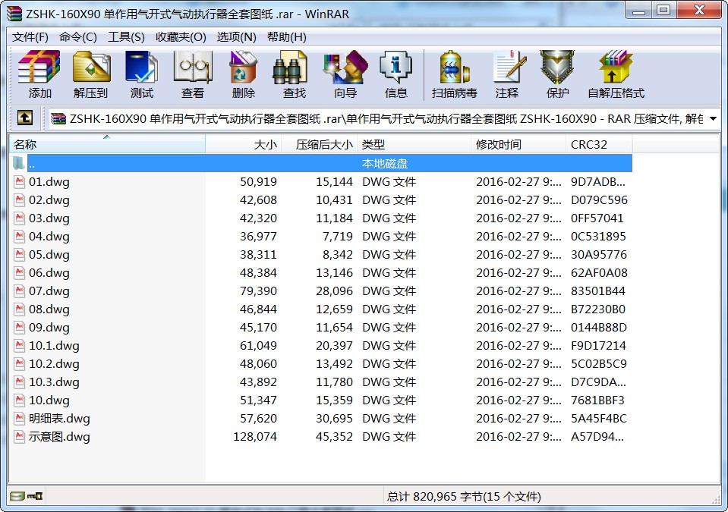Click packed size value 28,096
This screenshot has height=512, width=728.
click(334, 291)
